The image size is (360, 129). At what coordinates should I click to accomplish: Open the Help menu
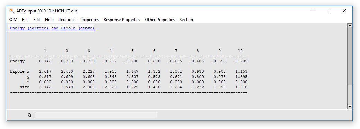coord(49,20)
